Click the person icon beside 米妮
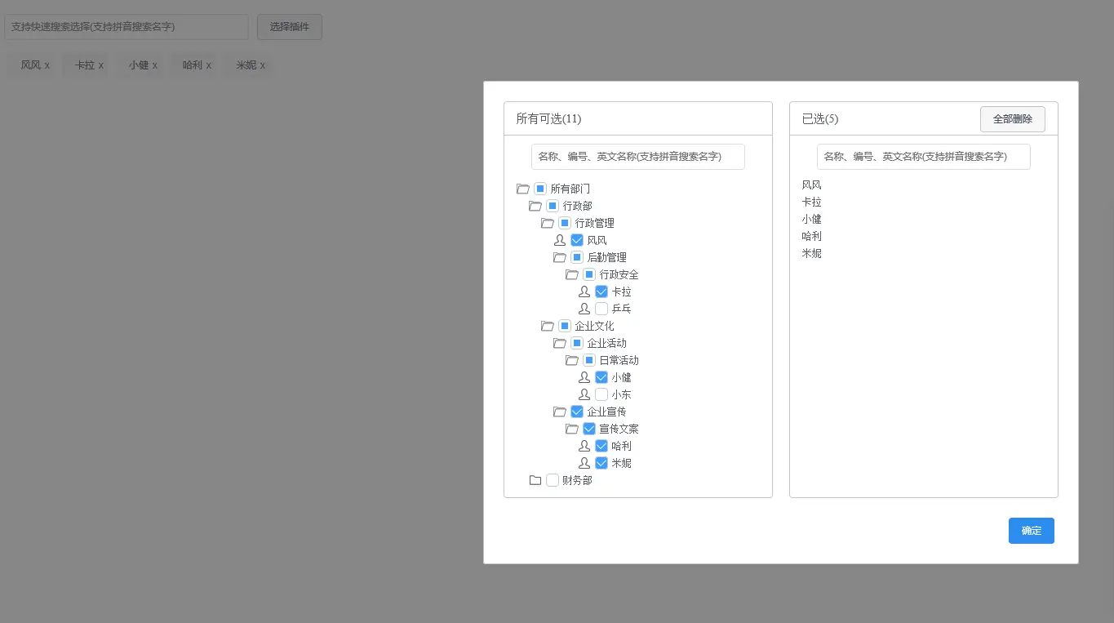 [584, 463]
